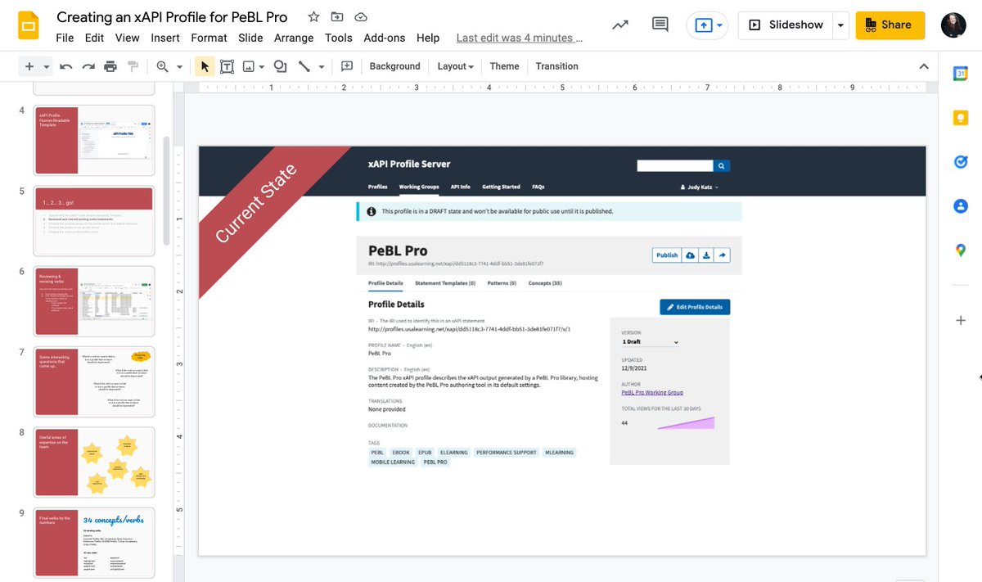Open the Google account avatar
The width and height of the screenshot is (982, 582).
pyautogui.click(x=953, y=25)
